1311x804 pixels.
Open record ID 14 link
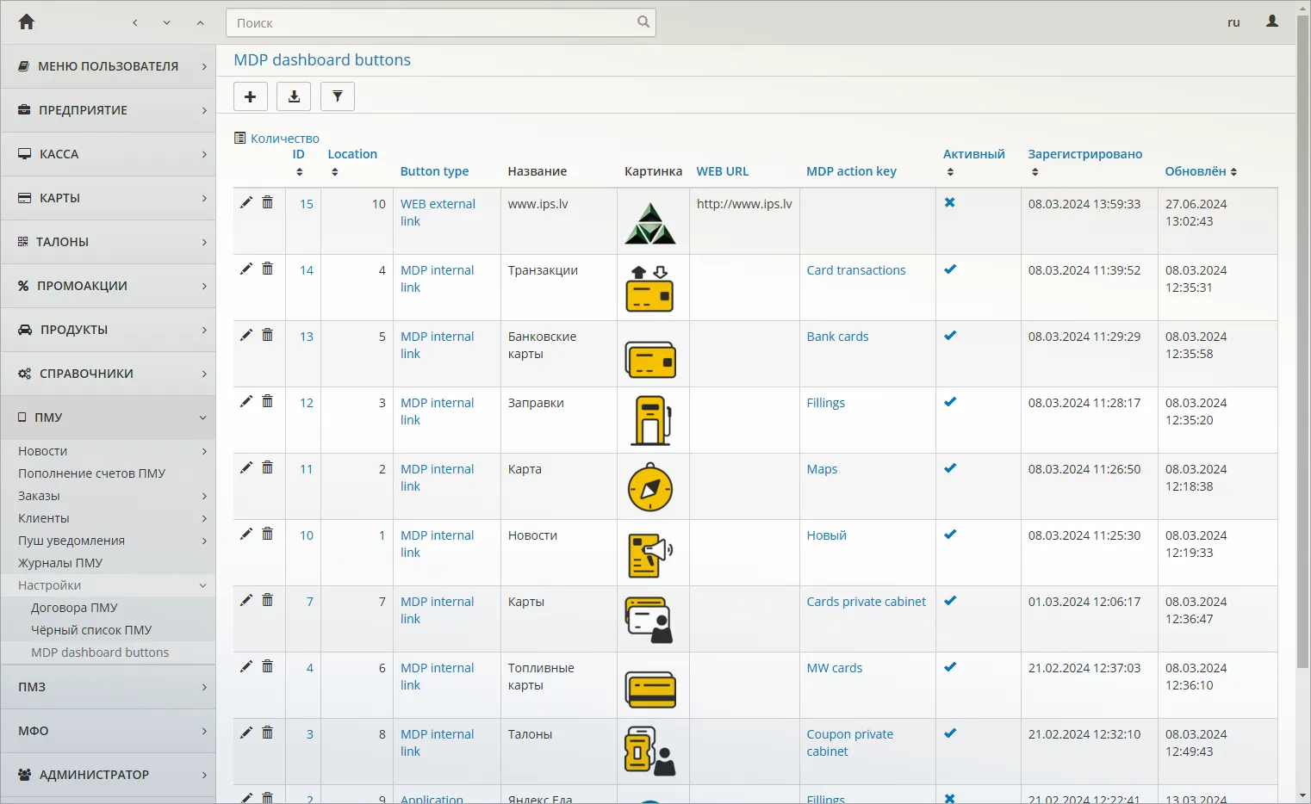pyautogui.click(x=307, y=270)
